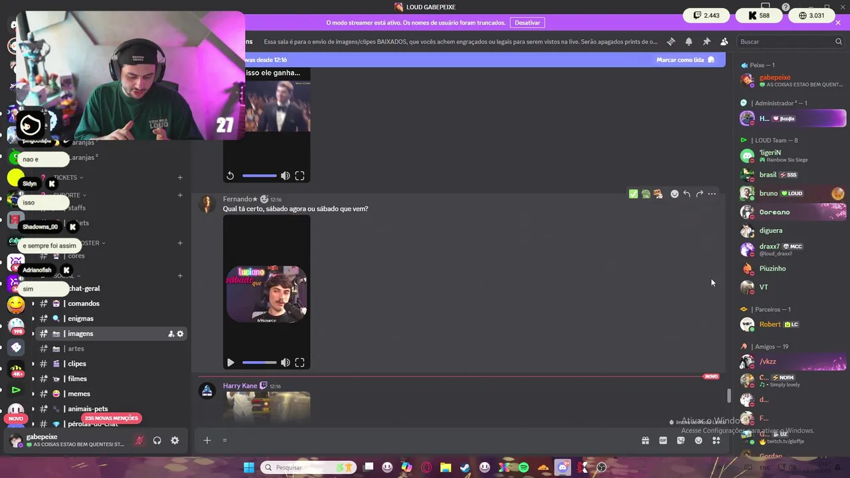Open Steam from the taskbar
Viewport: 850px width, 478px height.
tap(465, 467)
